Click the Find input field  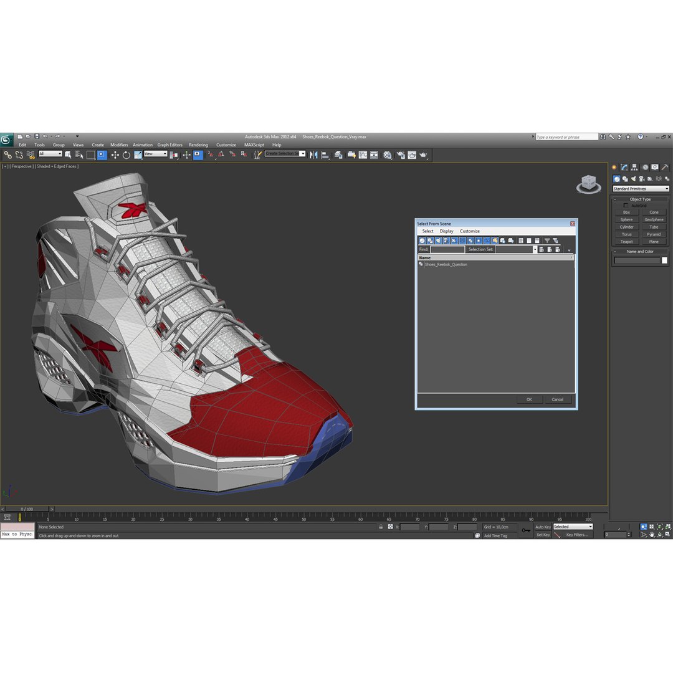[447, 249]
